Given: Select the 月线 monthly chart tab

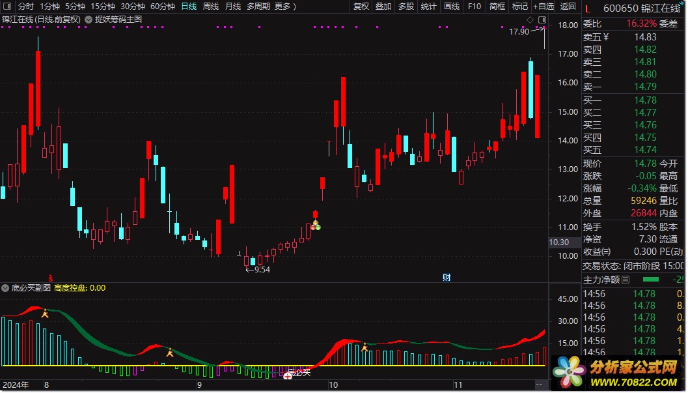Looking at the screenshot, I should (x=232, y=7).
